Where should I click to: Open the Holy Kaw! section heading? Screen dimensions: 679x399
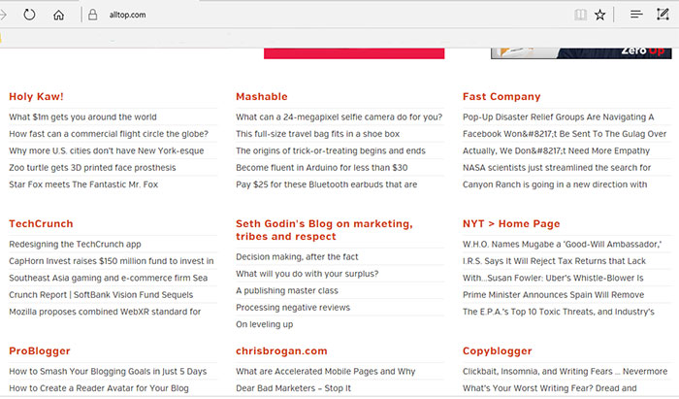[x=37, y=97]
